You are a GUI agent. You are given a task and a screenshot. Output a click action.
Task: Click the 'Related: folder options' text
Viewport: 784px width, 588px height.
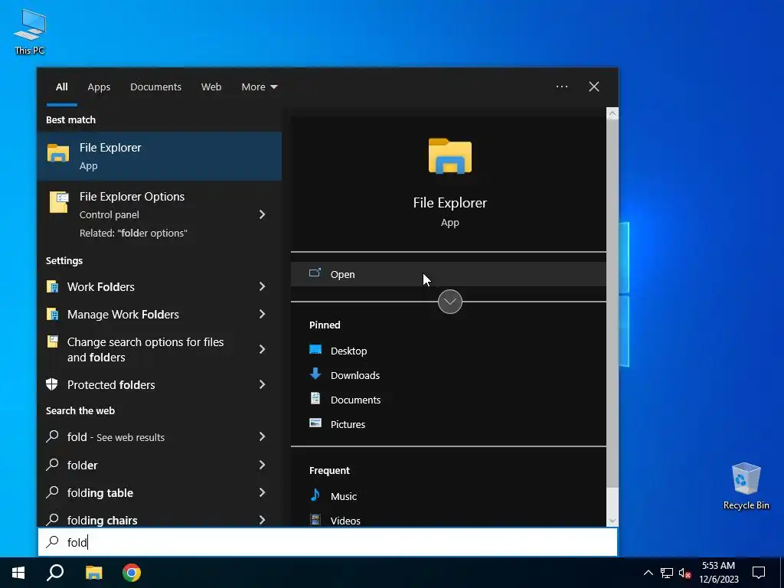pos(133,233)
